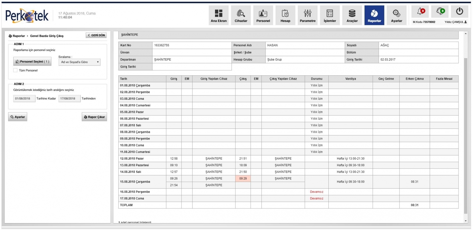This screenshot has height=230, width=473.
Task: Open the Sıralama Ad ve Soyad'a Göre dropdown
Action: click(79, 62)
